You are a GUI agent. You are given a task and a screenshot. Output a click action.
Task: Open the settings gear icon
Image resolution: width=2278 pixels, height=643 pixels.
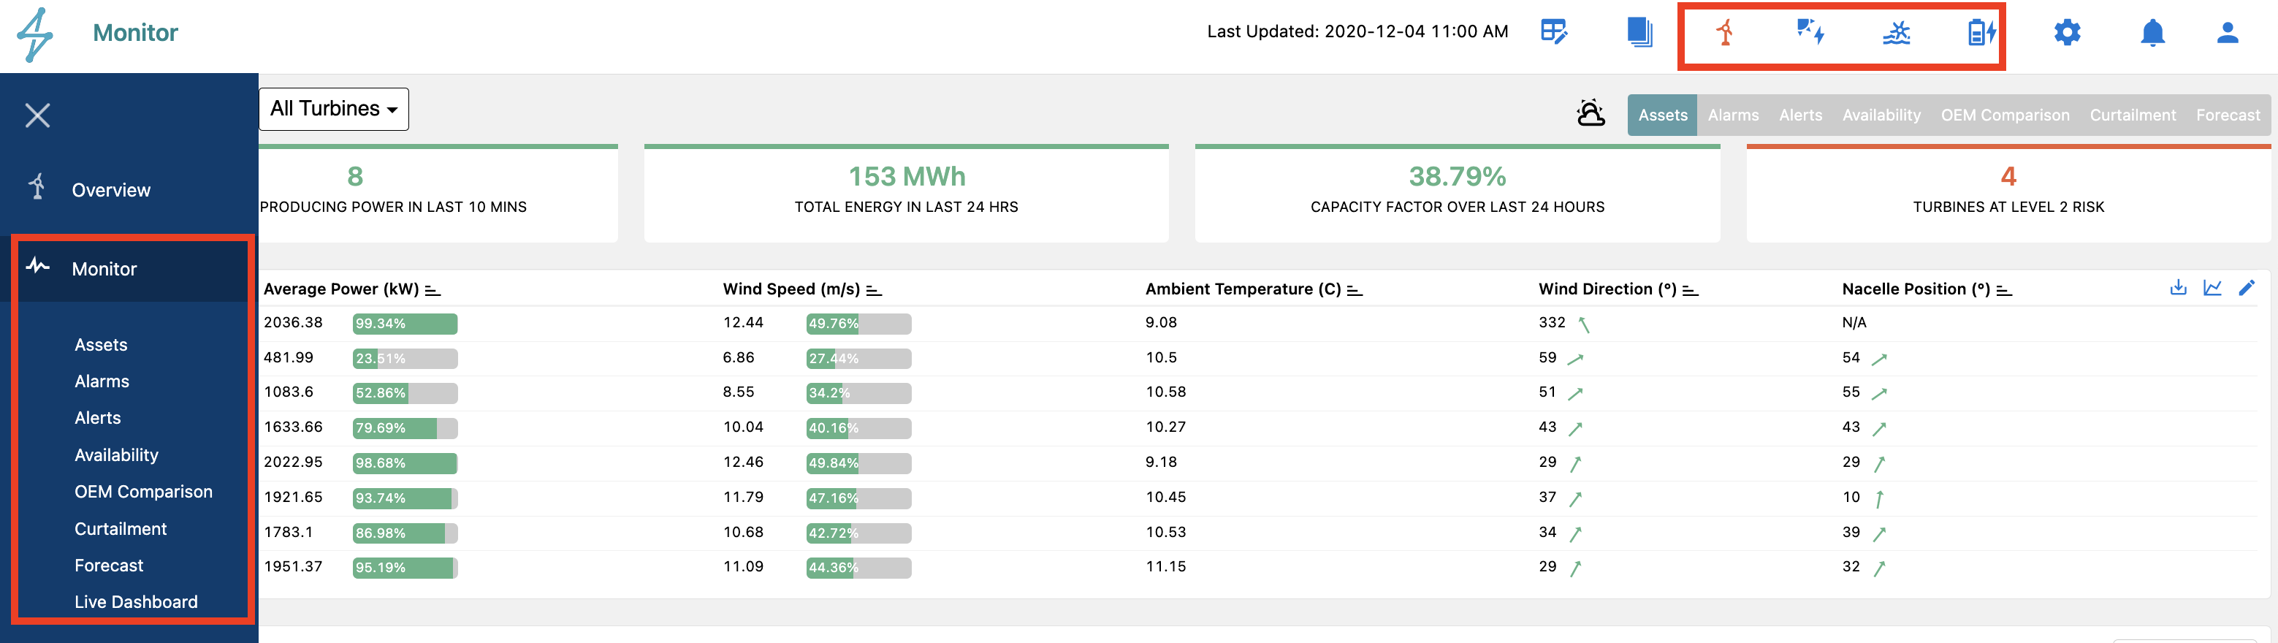[2067, 33]
